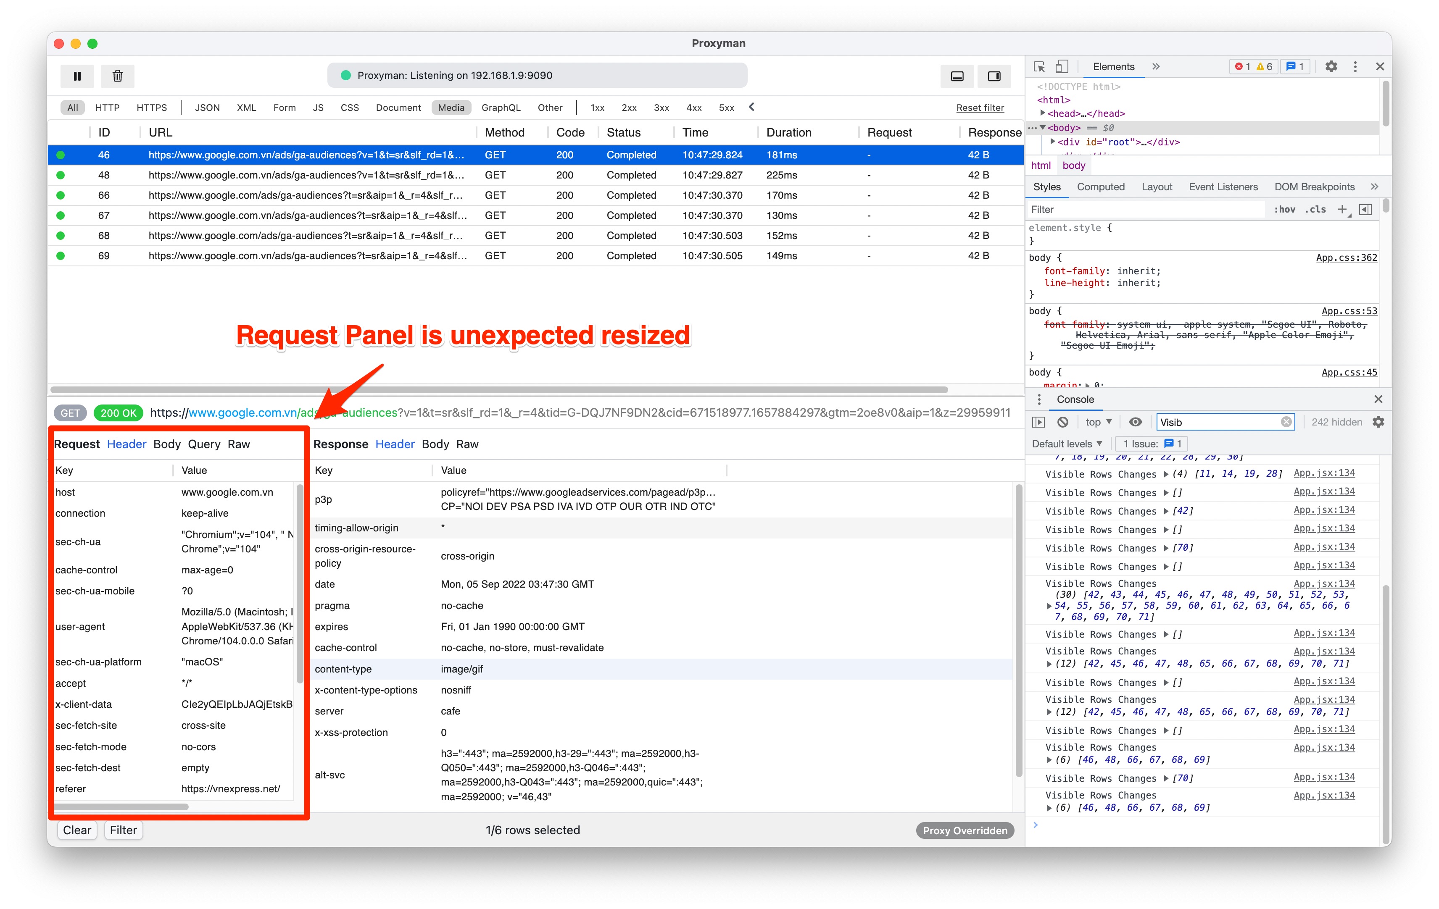Clear all captured requests with trash icon
This screenshot has width=1439, height=909.
click(117, 76)
